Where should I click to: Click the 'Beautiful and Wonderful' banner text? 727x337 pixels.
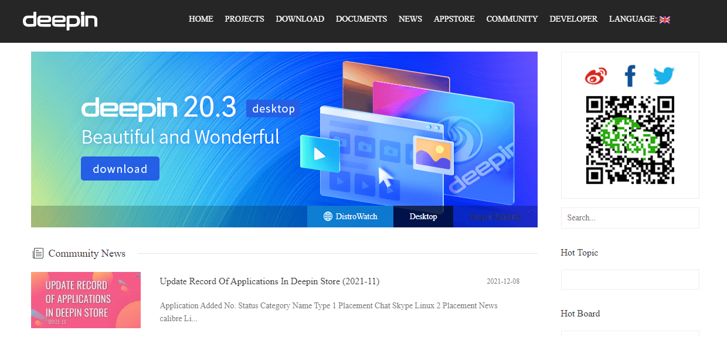pyautogui.click(x=181, y=137)
